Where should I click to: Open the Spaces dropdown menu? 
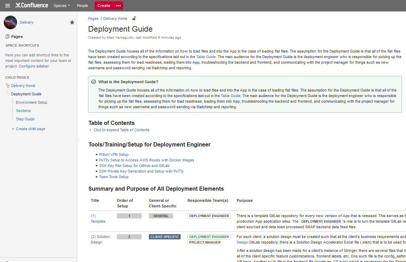click(62, 6)
